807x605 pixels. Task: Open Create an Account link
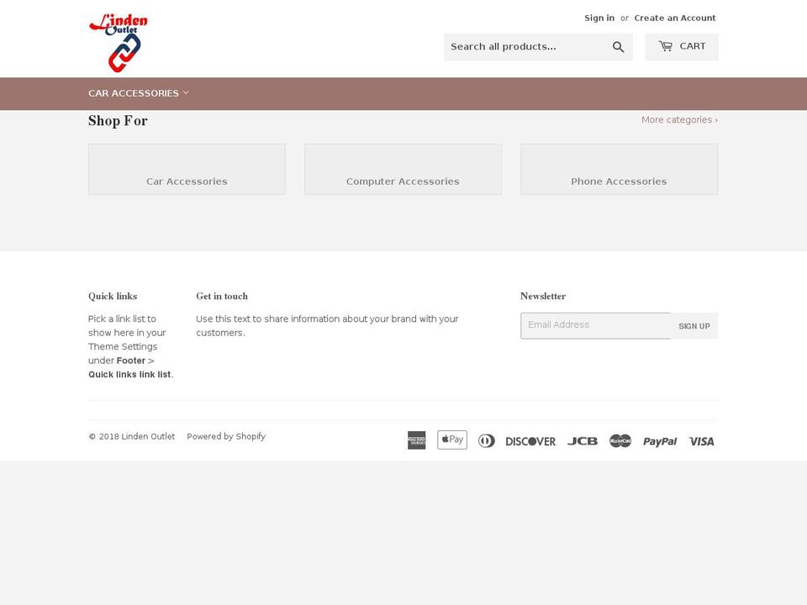[x=675, y=18]
